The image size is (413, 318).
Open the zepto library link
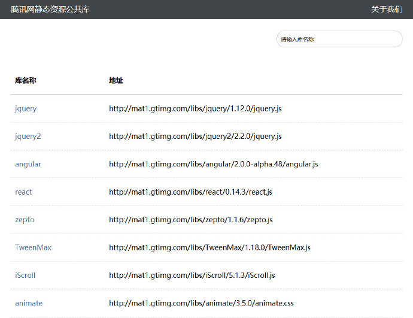(25, 220)
